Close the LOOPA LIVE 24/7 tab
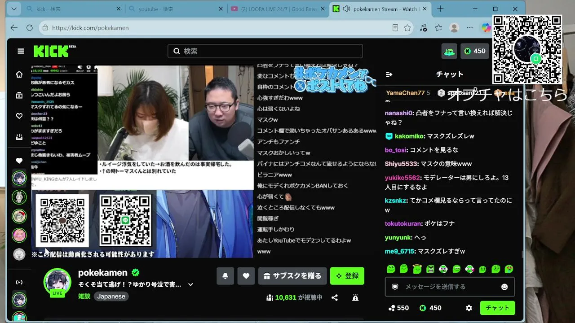Image resolution: width=575 pixels, height=323 pixels. pos(322,9)
